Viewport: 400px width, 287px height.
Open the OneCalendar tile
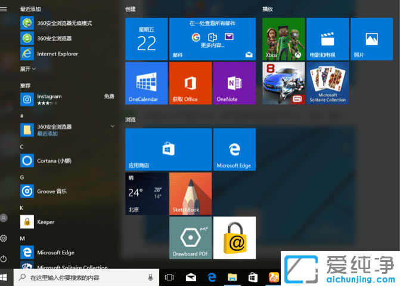(147, 84)
